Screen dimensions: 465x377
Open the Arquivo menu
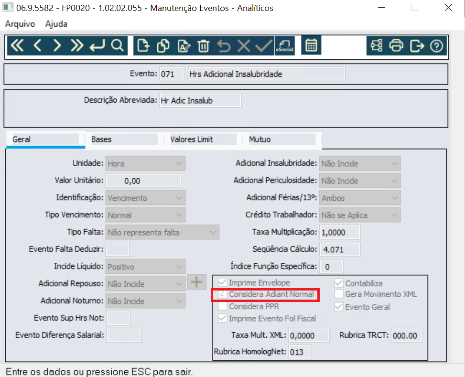coord(20,24)
